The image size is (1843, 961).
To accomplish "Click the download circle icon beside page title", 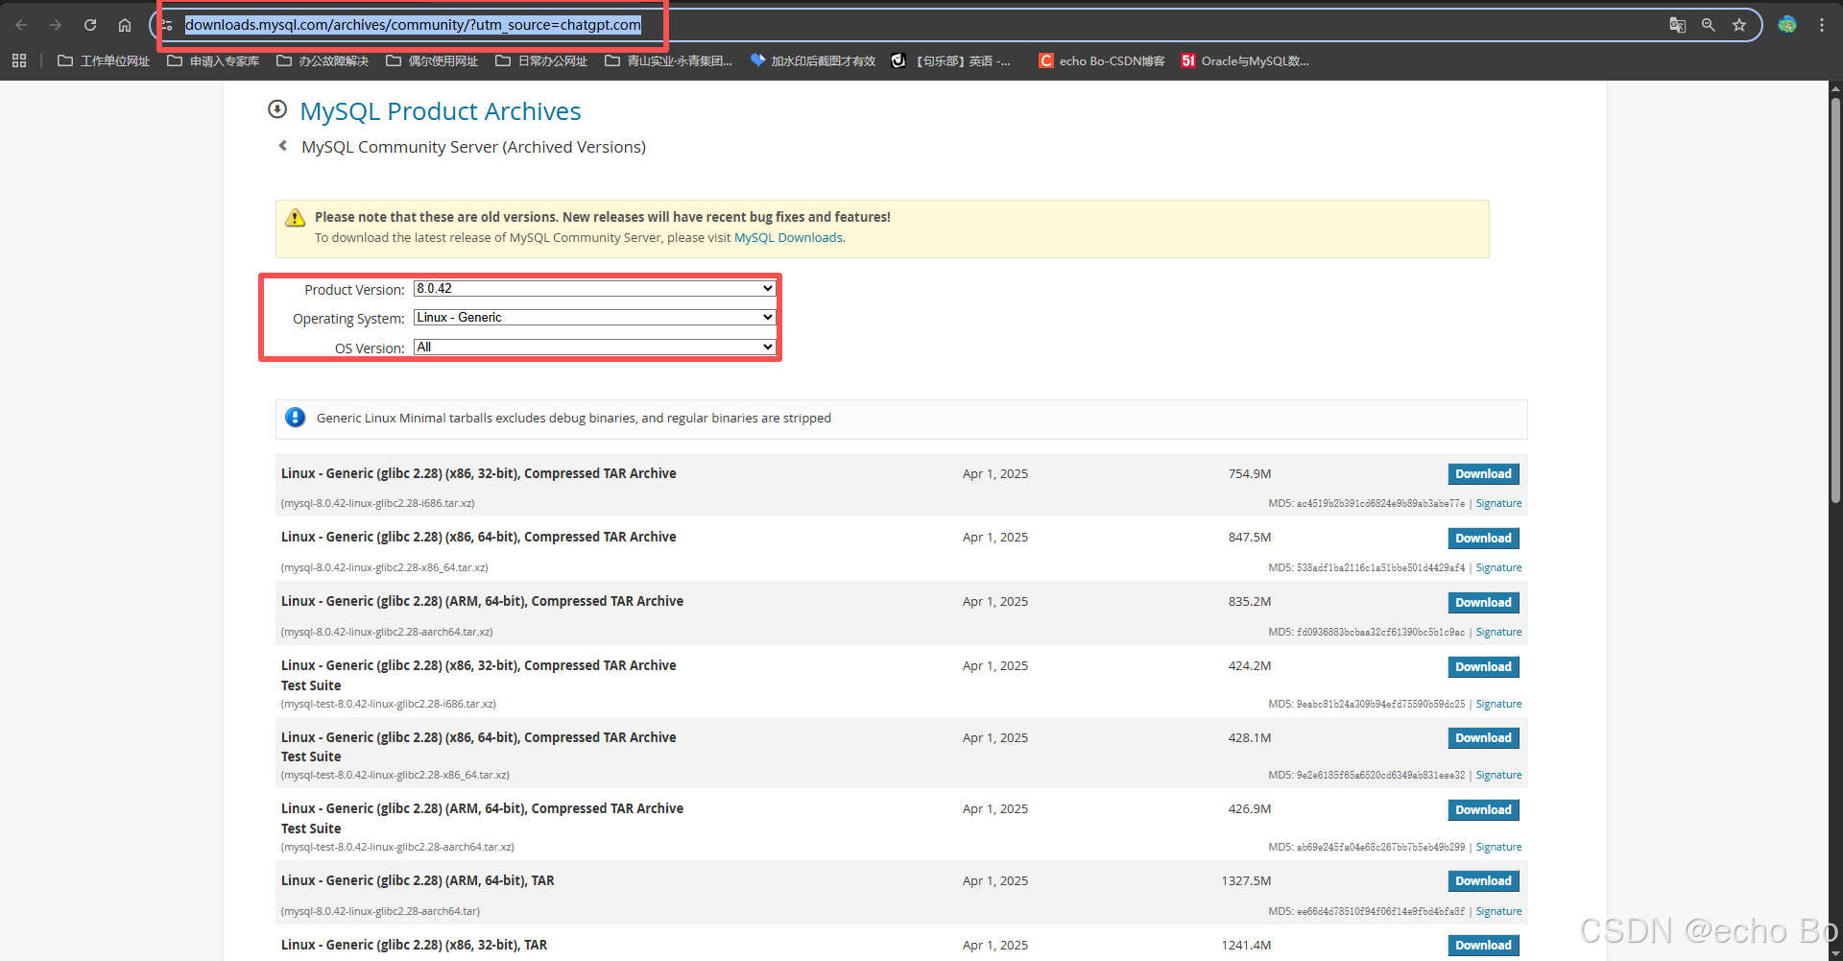I will (277, 109).
